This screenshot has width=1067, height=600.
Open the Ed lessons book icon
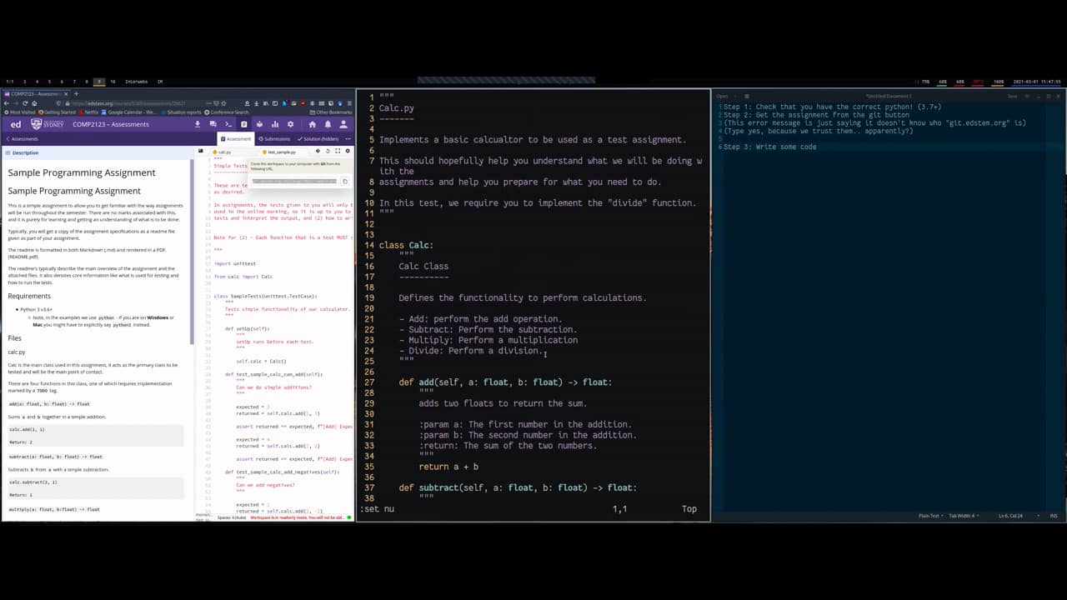point(259,124)
